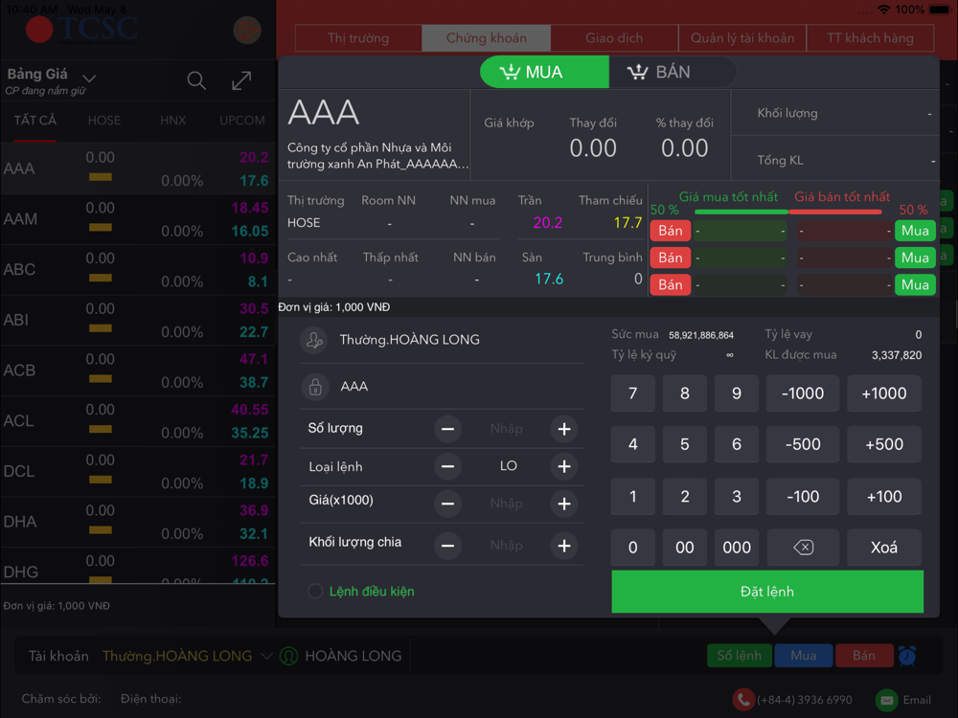Select the AAM row in price list
The image size is (958, 718).
(137, 219)
